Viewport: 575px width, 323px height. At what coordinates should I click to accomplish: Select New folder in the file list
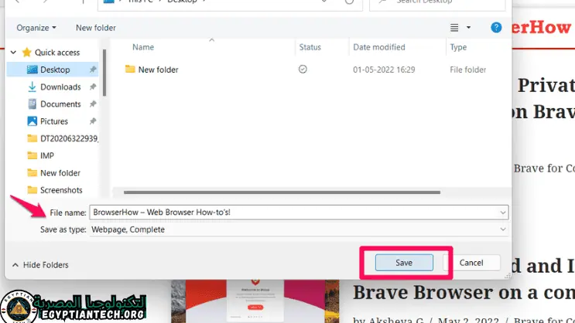[x=158, y=70]
